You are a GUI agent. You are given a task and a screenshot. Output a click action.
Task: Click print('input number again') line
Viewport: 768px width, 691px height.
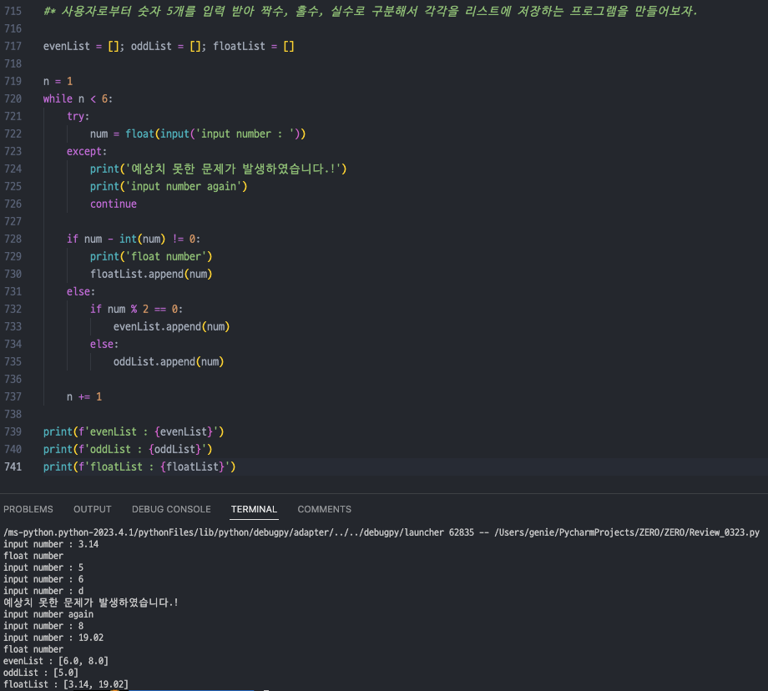click(169, 187)
